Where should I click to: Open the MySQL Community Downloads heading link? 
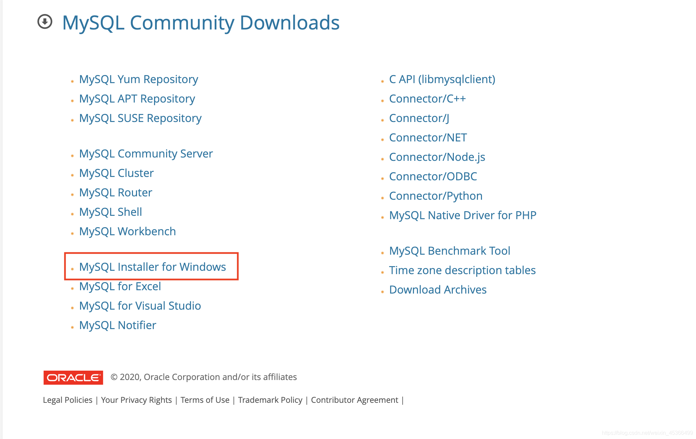click(x=201, y=23)
